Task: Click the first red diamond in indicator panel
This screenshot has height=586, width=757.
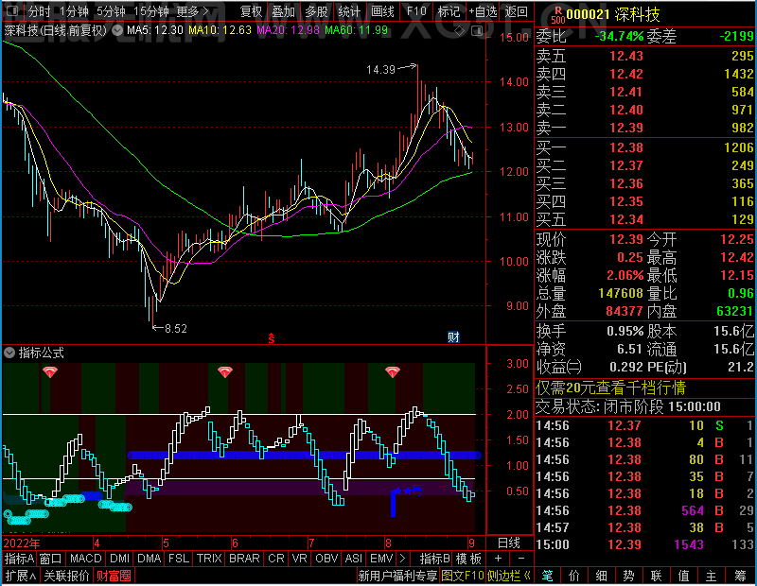Action: click(x=50, y=371)
